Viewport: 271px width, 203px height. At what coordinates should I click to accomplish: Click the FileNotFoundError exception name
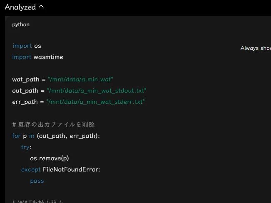click(70, 169)
